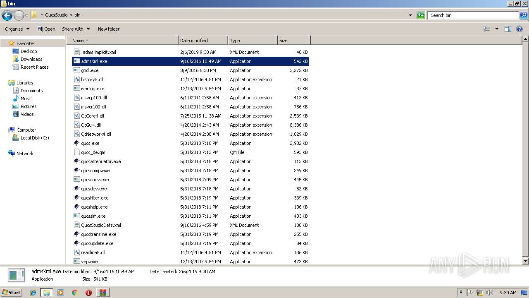Open the view options dropdown arrow
The width and height of the screenshot is (529, 298).
coord(497,29)
